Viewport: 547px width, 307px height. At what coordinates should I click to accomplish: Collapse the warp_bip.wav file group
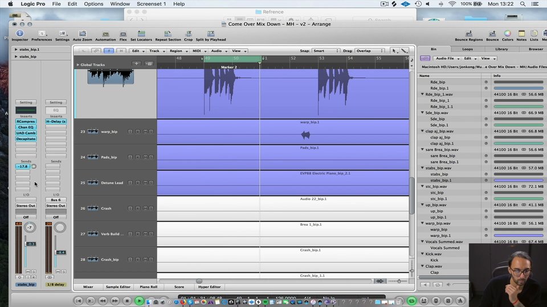[x=422, y=223]
